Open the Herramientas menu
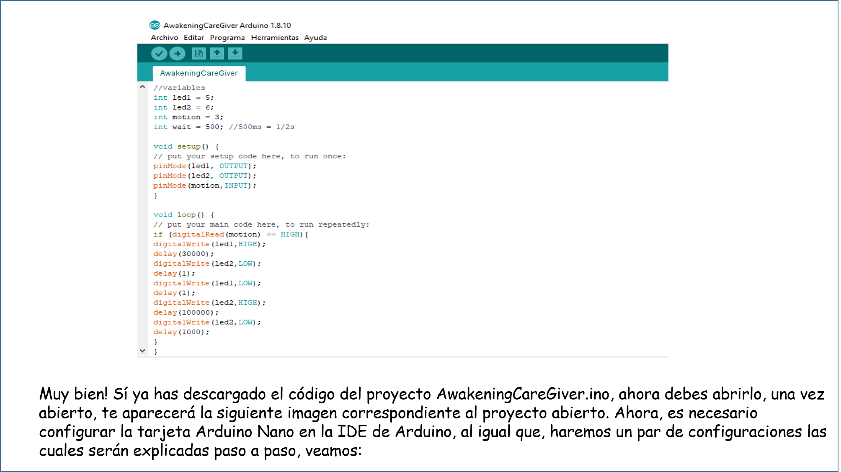The image size is (841, 472). (x=275, y=37)
